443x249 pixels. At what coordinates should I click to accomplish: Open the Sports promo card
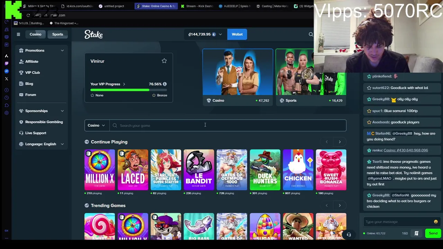coord(311,77)
